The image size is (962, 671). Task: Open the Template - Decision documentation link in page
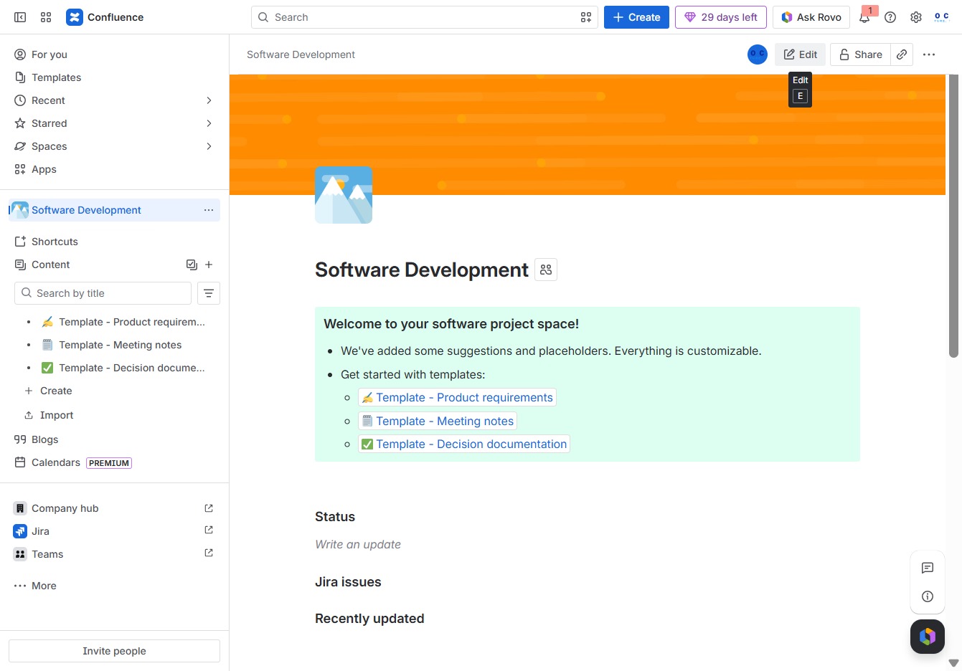(x=464, y=444)
